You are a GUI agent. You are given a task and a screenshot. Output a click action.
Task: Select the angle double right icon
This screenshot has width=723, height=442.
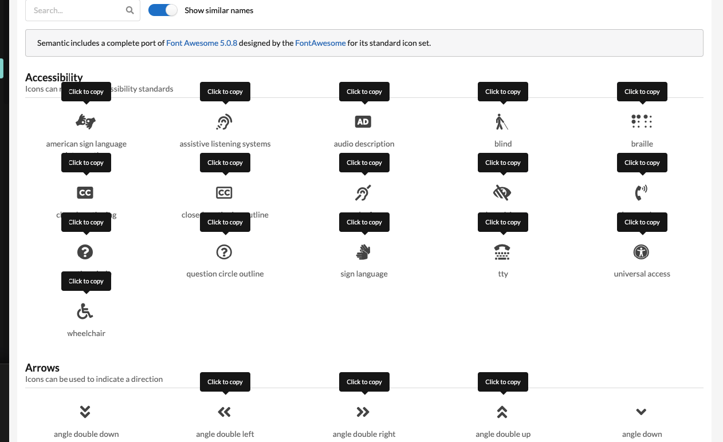tap(364, 412)
